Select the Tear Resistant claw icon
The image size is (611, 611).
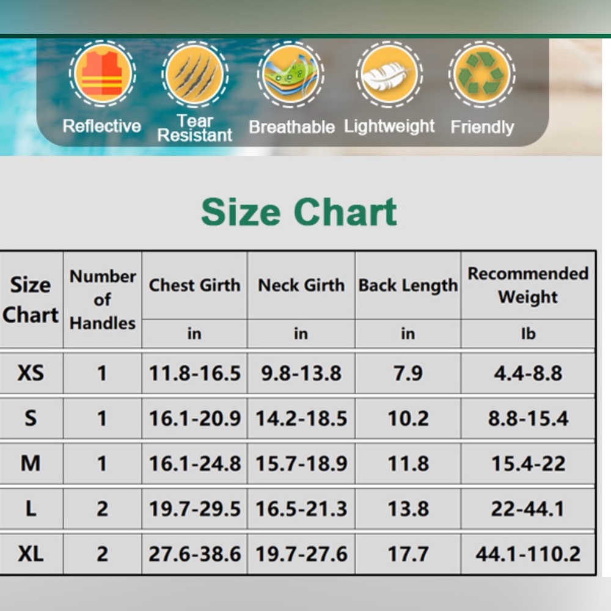[x=195, y=74]
